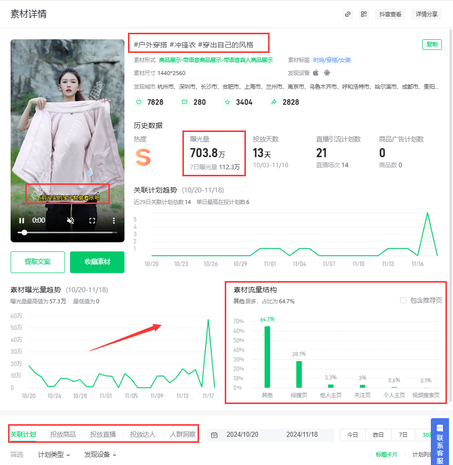This screenshot has width=453, height=465.
Task: Click the 时尚/穿搭/女装 tag
Action: tap(332, 60)
